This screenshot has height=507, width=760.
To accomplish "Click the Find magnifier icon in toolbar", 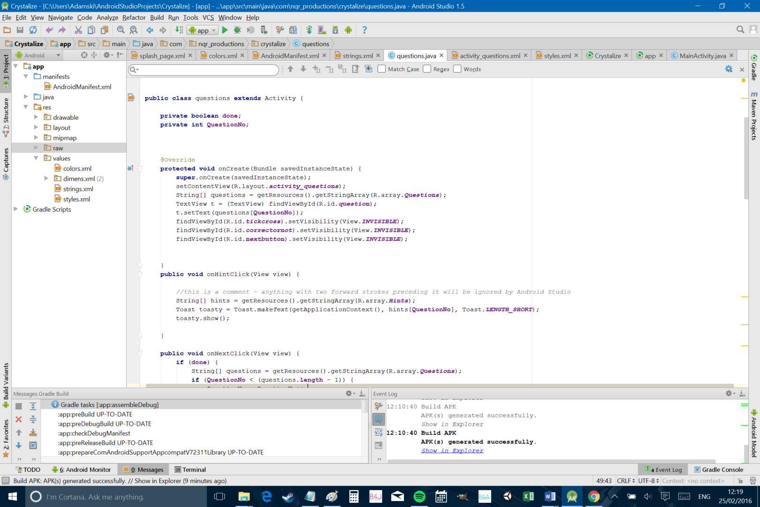I will [x=121, y=30].
